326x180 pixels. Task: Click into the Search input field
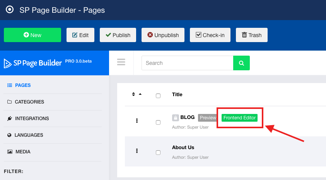[x=187, y=63]
